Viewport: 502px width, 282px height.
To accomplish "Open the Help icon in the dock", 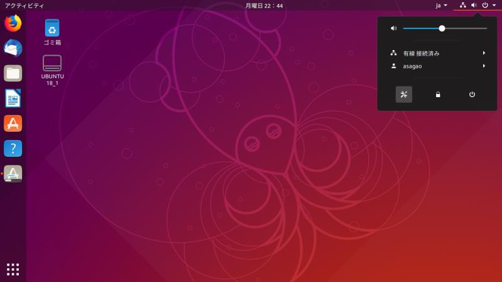I will click(13, 149).
